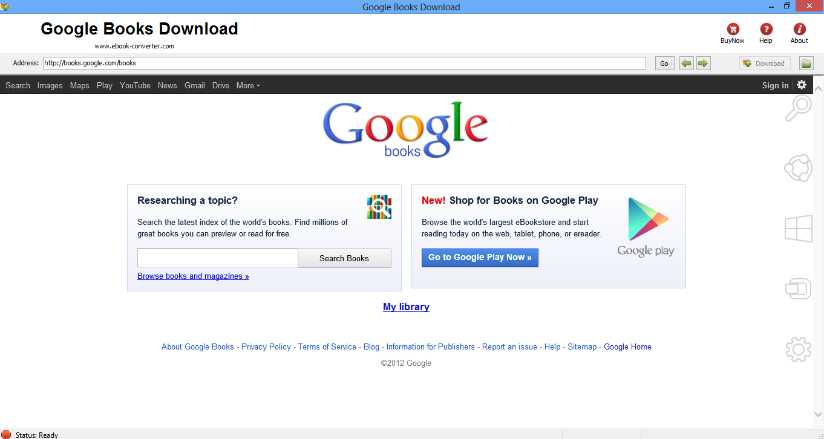Switch to Images in the Google navigation bar
The height and width of the screenshot is (439, 824).
click(x=50, y=85)
